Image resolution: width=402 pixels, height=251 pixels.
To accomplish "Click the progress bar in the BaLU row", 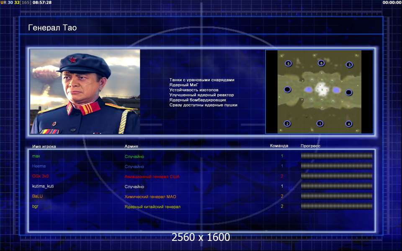I will (x=336, y=196).
